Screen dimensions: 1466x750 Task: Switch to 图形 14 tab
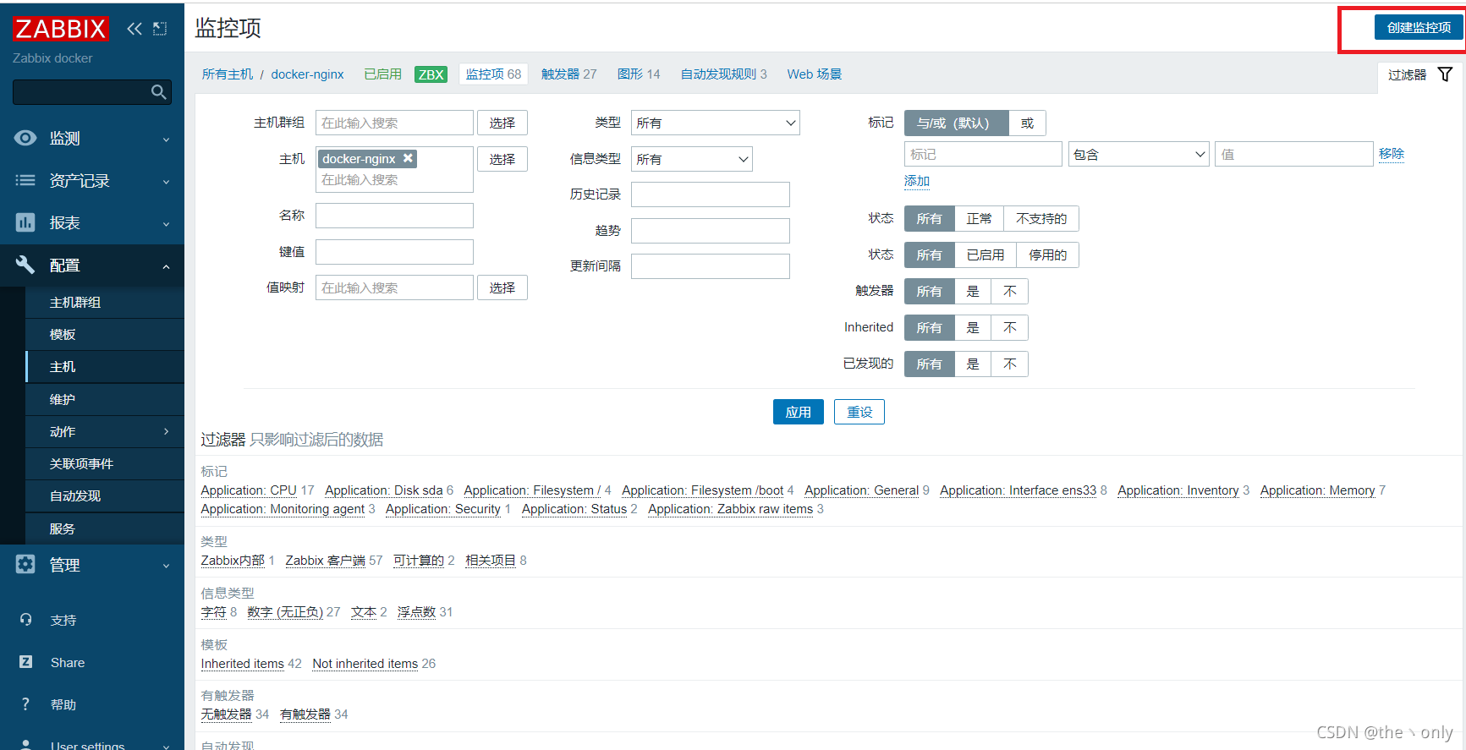[x=639, y=74]
